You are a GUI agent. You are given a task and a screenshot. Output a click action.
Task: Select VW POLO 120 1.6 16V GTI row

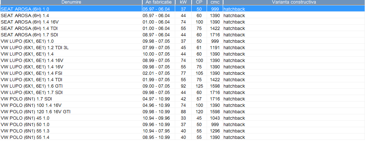(x=182, y=112)
